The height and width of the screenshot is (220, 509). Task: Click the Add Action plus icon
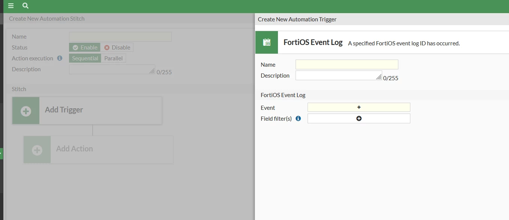point(37,150)
